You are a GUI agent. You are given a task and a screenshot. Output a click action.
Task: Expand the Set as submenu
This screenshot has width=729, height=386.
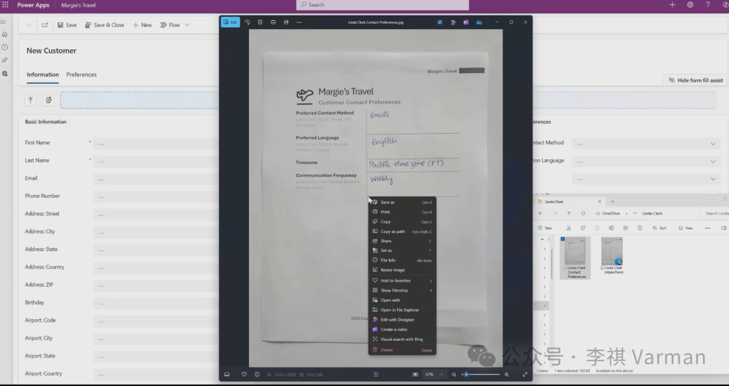pyautogui.click(x=402, y=250)
